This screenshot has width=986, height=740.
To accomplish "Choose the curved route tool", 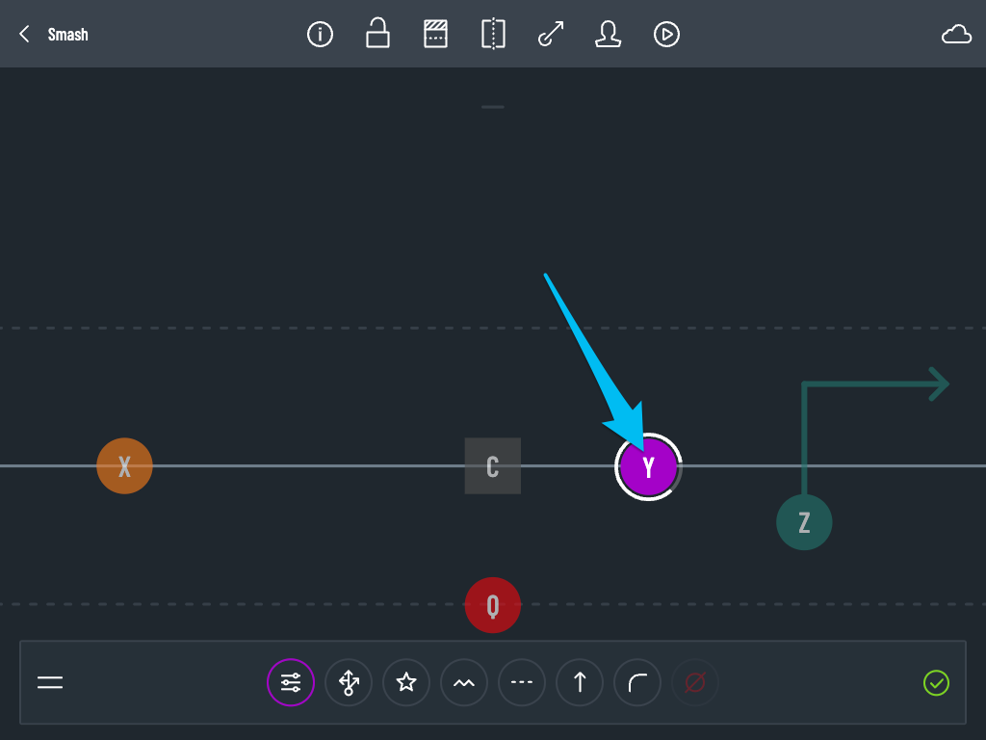I will [637, 682].
